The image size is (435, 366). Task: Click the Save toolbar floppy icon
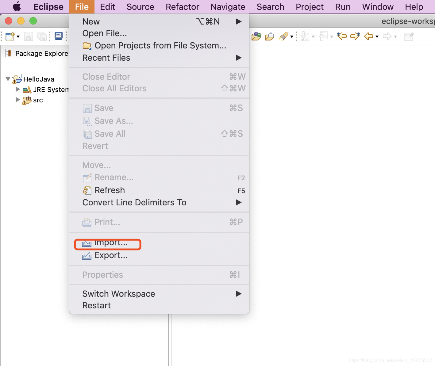(x=29, y=36)
